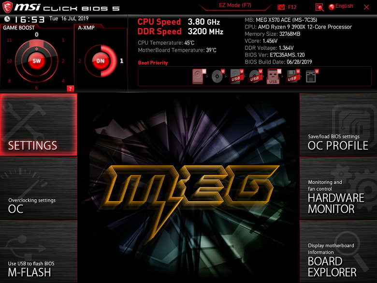Select the USB CD/DVD boot icon
This screenshot has height=283, width=377.
[255, 76]
